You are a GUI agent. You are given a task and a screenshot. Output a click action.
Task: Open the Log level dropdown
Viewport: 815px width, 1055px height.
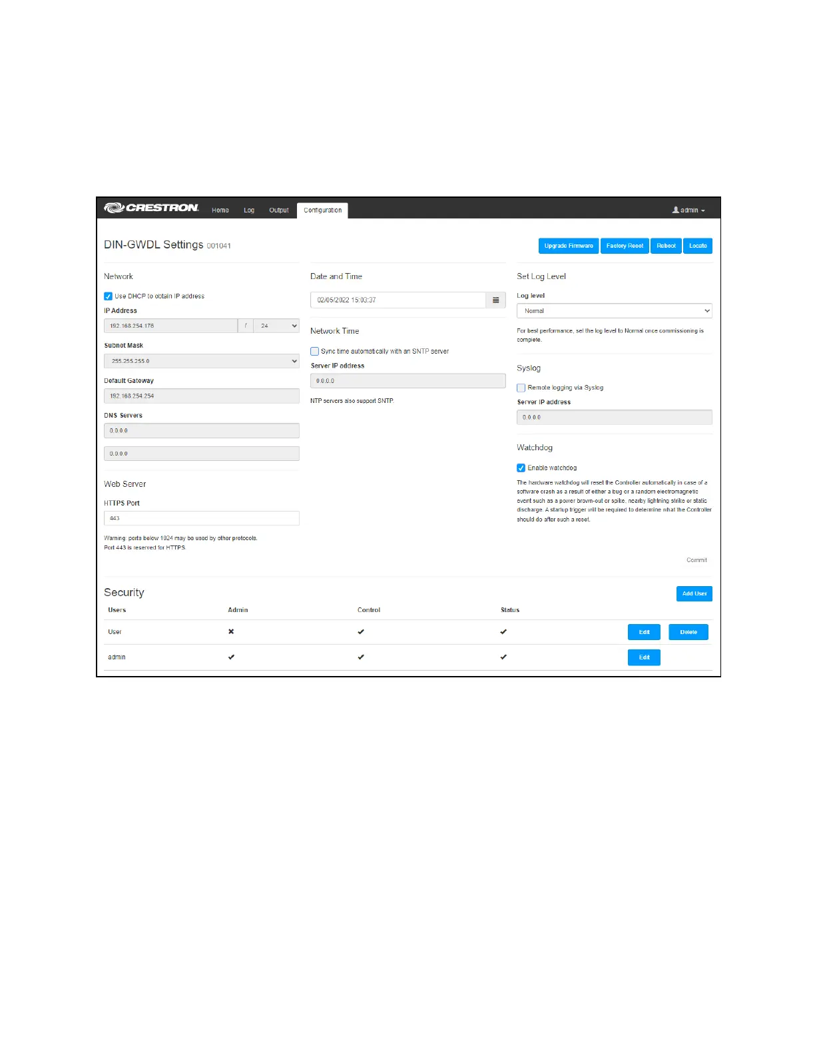(x=614, y=311)
